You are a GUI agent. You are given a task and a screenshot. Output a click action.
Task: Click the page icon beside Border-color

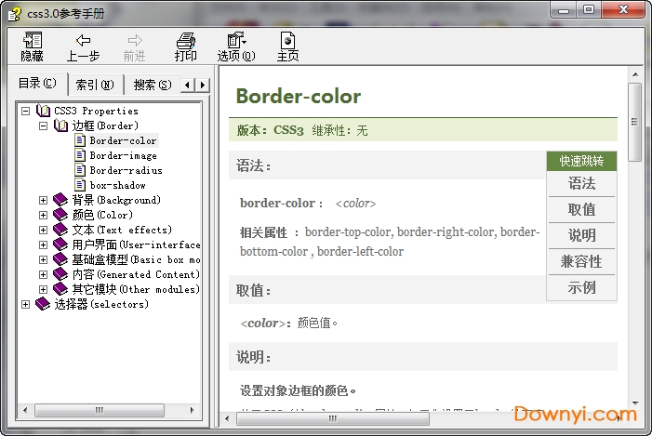(x=80, y=140)
